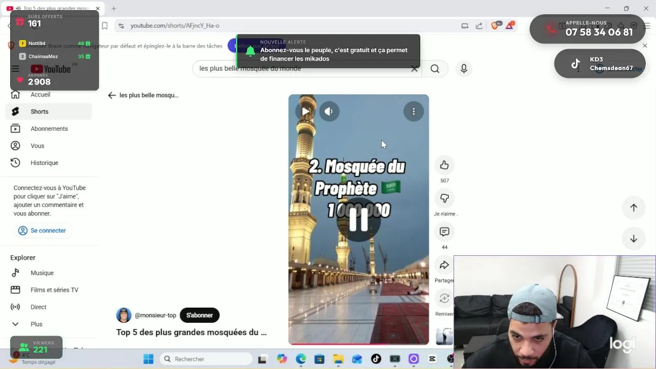Dismiss the default browser banner with X
Screen dimensions: 656x369
pyautogui.click(x=645, y=46)
